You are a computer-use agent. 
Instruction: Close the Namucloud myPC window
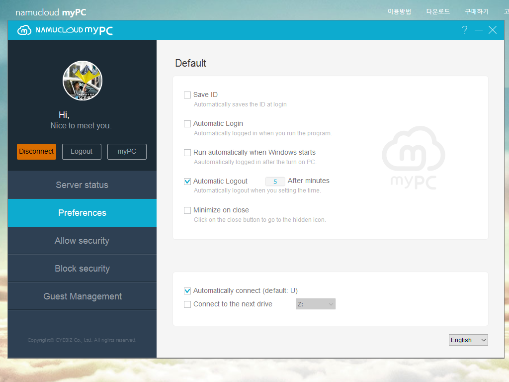[493, 30]
